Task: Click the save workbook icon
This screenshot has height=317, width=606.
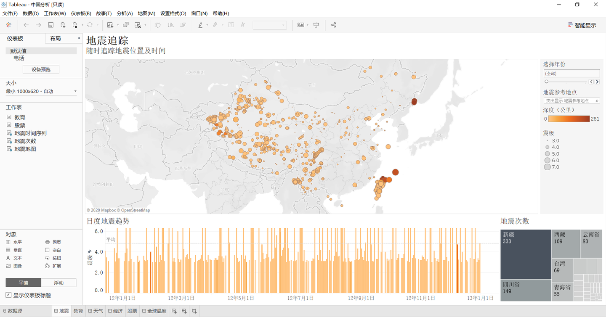Action: pyautogui.click(x=50, y=25)
